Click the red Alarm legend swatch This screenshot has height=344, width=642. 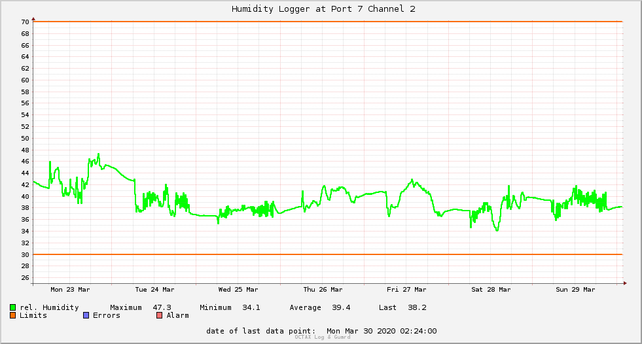coord(159,315)
